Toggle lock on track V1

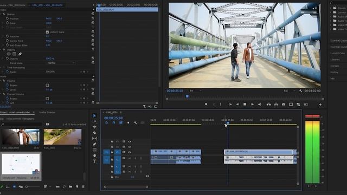[x=112, y=152]
